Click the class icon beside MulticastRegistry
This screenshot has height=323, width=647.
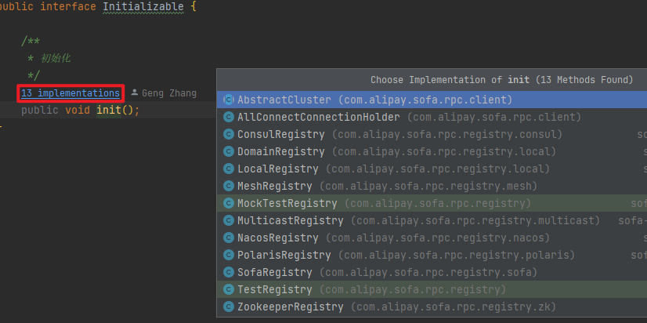pyautogui.click(x=229, y=220)
